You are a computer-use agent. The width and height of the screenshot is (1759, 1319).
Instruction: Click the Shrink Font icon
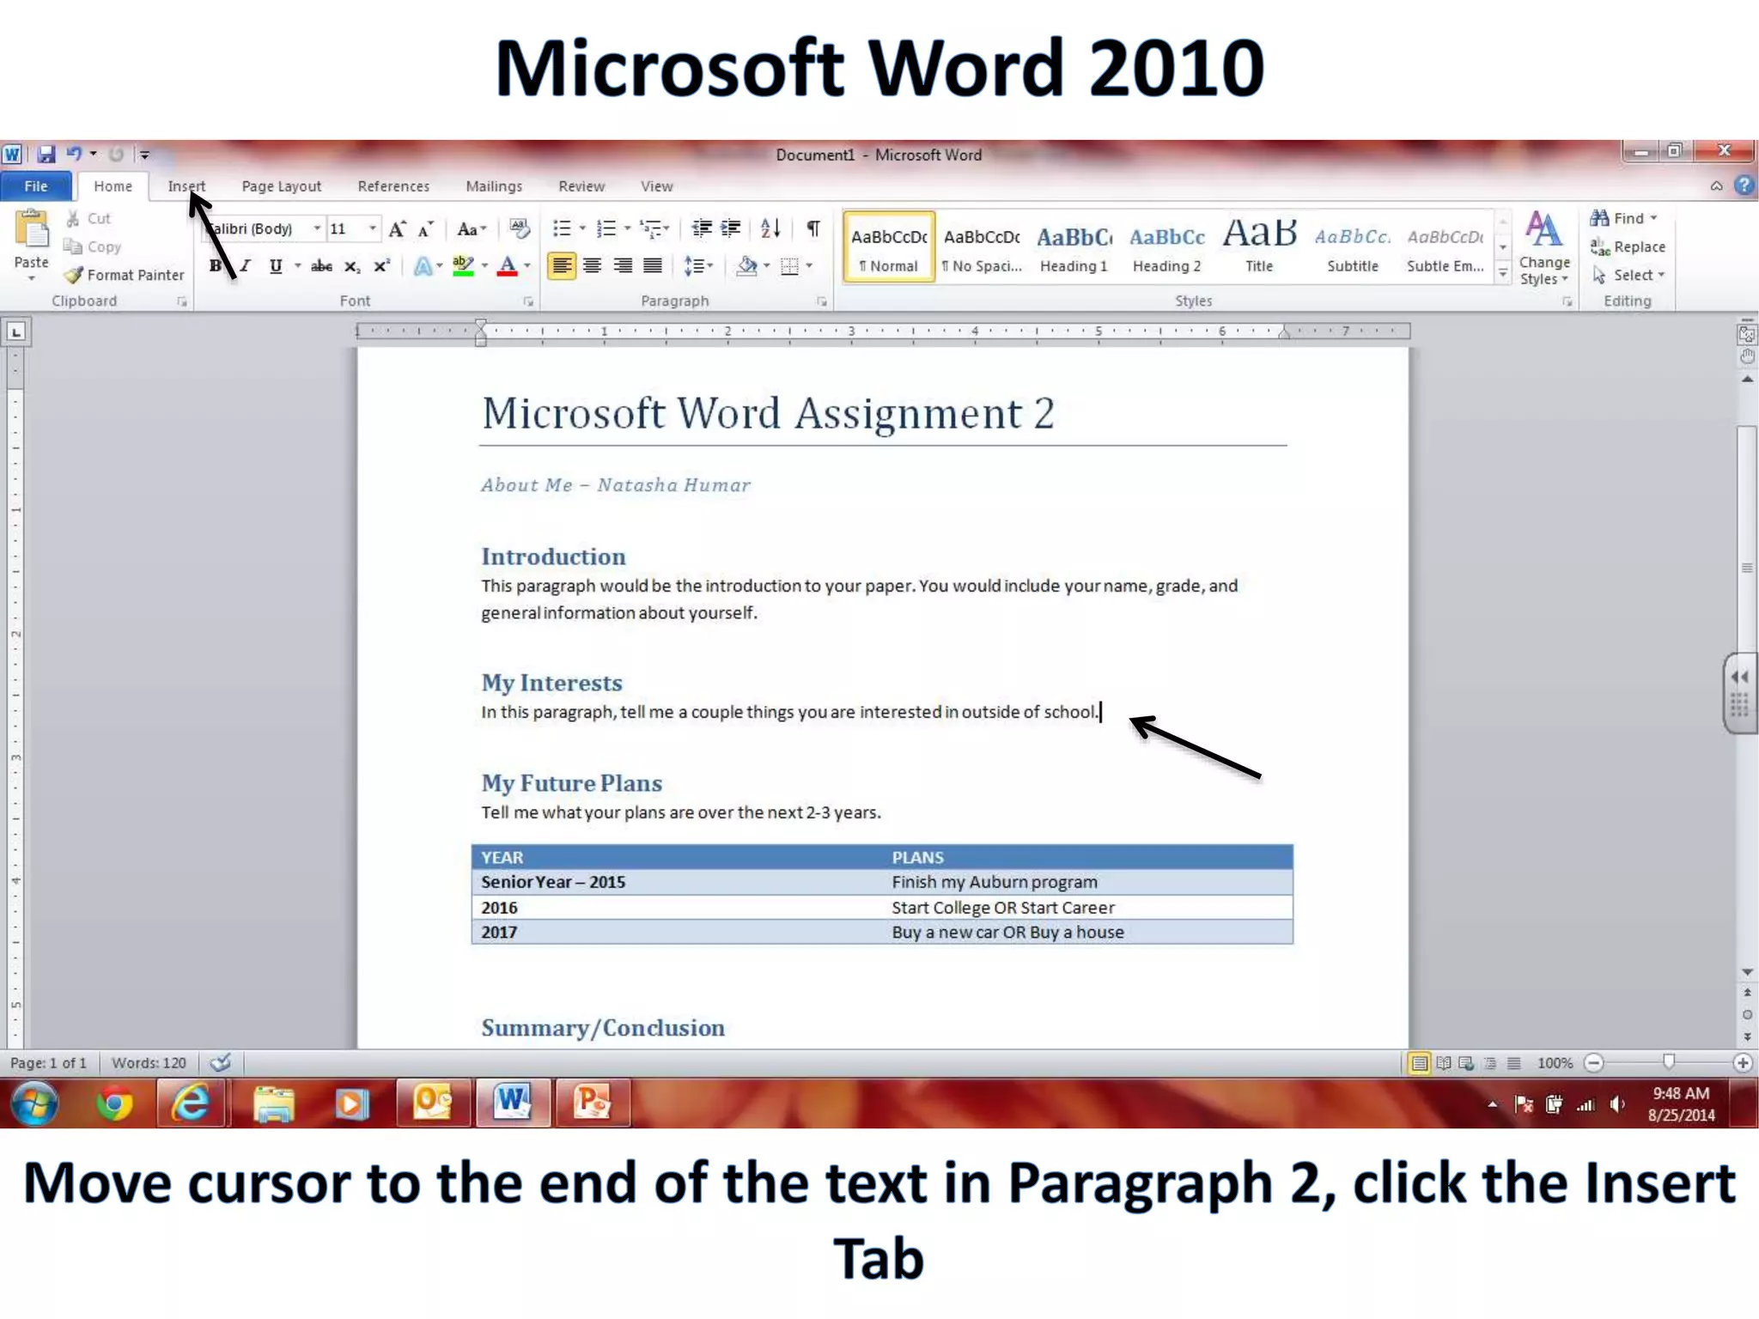click(x=425, y=228)
